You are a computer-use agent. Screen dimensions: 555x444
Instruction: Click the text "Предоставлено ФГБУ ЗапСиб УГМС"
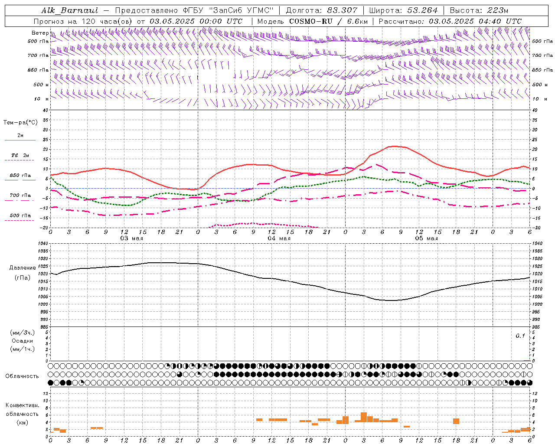coord(194,10)
